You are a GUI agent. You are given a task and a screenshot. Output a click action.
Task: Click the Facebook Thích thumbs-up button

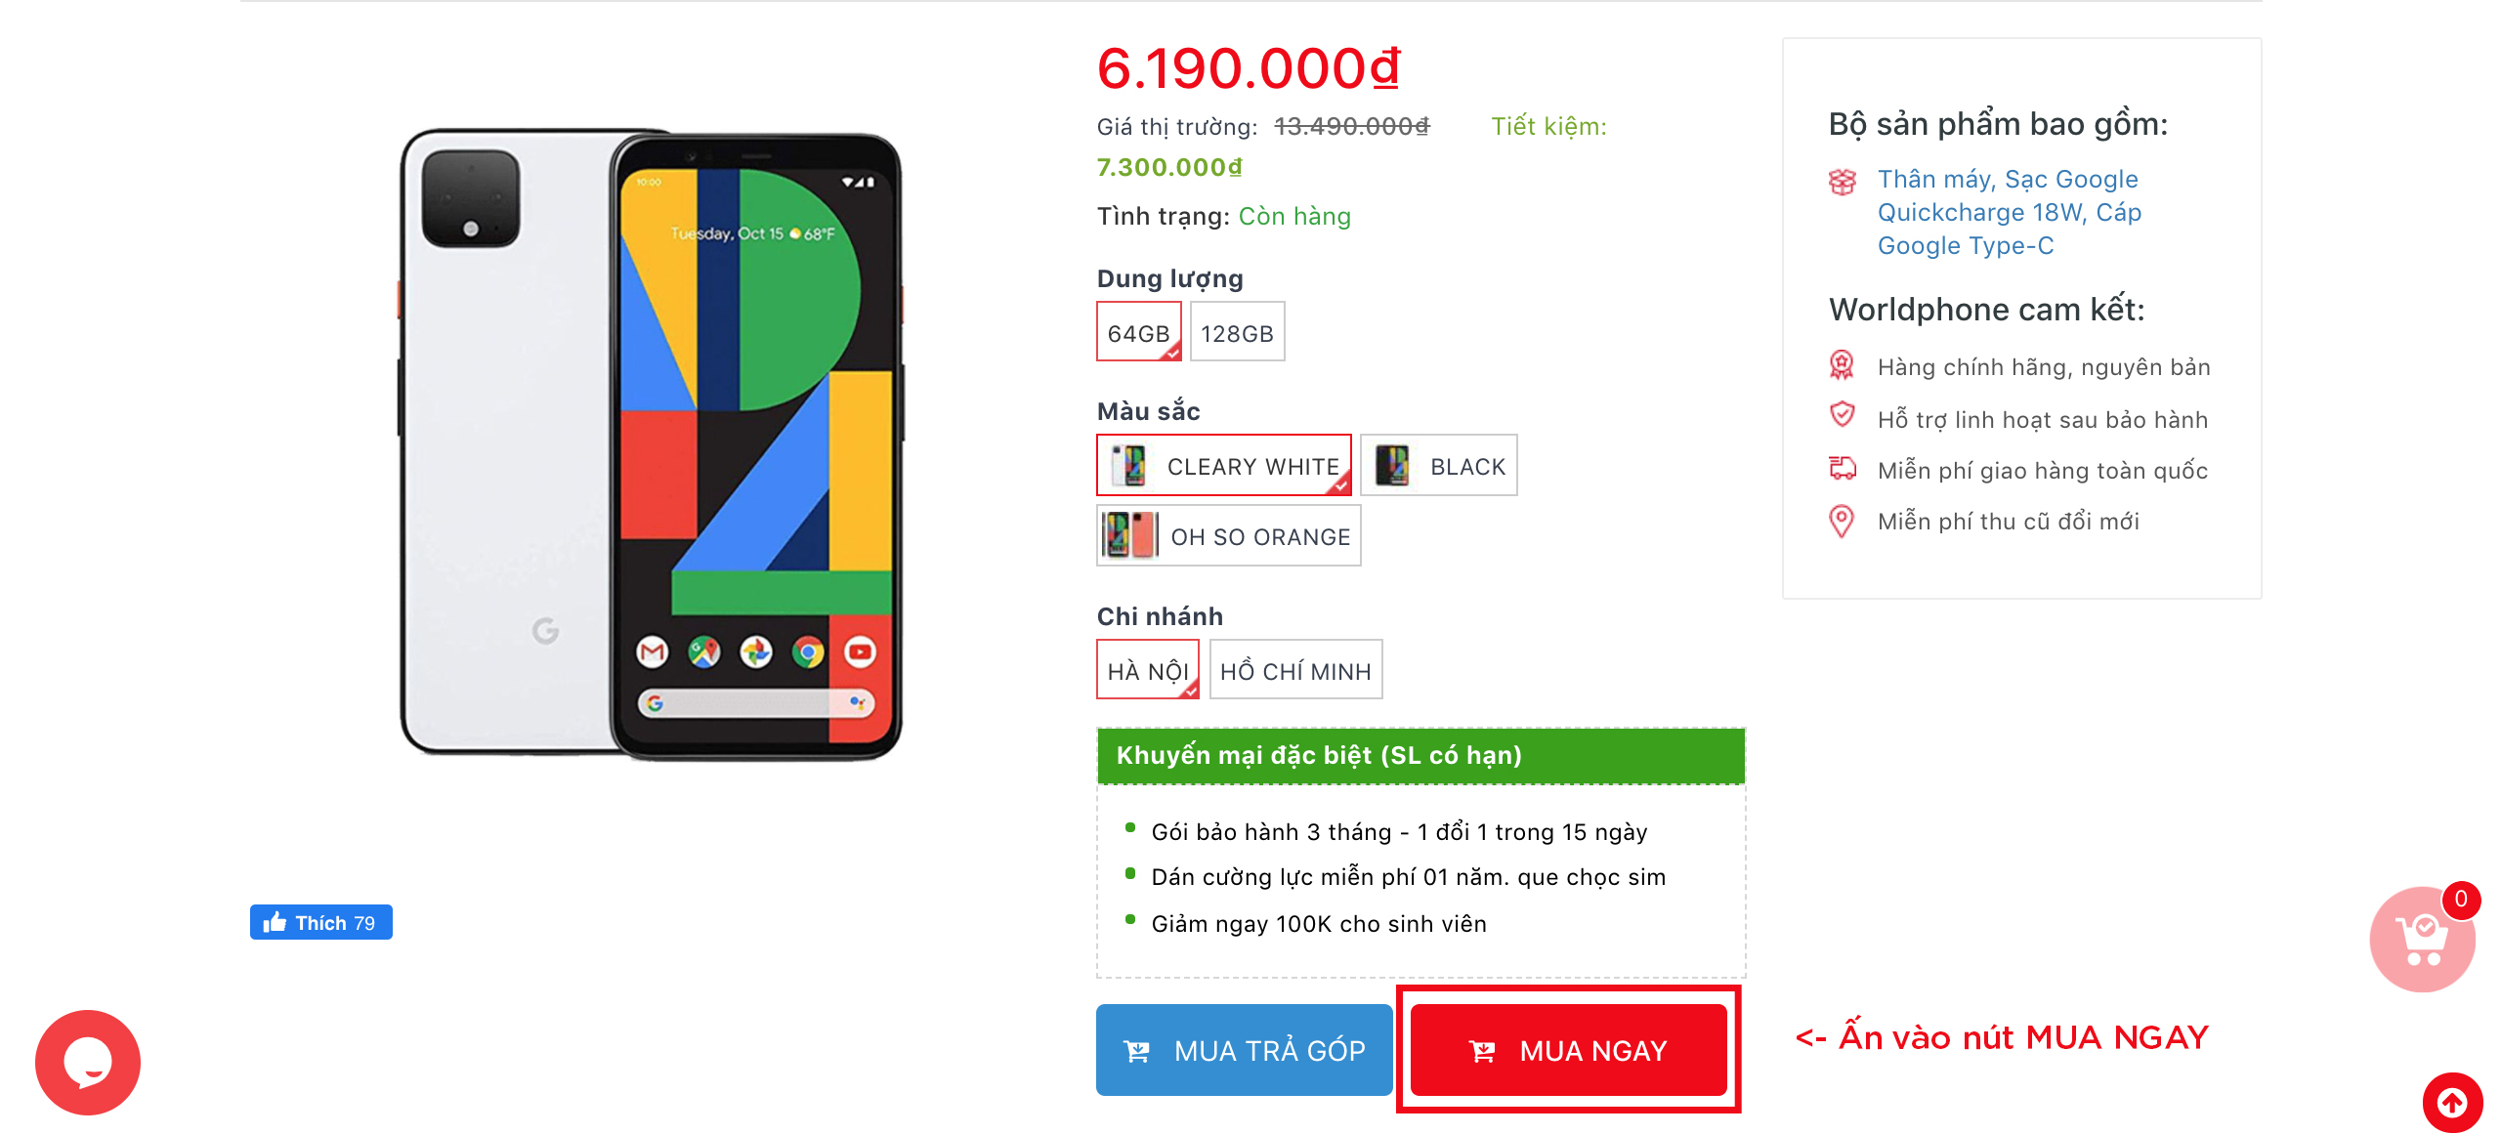(320, 922)
